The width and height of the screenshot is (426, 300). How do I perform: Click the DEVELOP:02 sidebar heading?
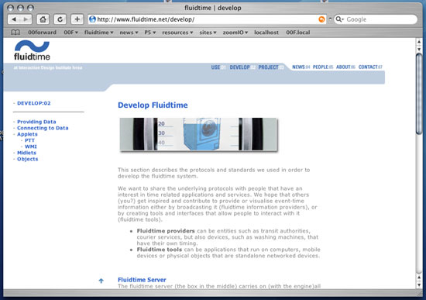pyautogui.click(x=33, y=103)
